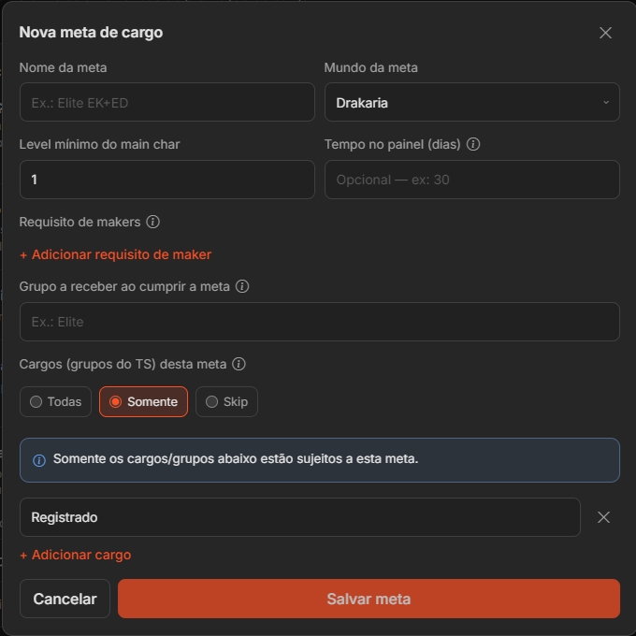This screenshot has height=636, width=636.
Task: Click the Nova meta de cargo title
Action: (x=91, y=33)
